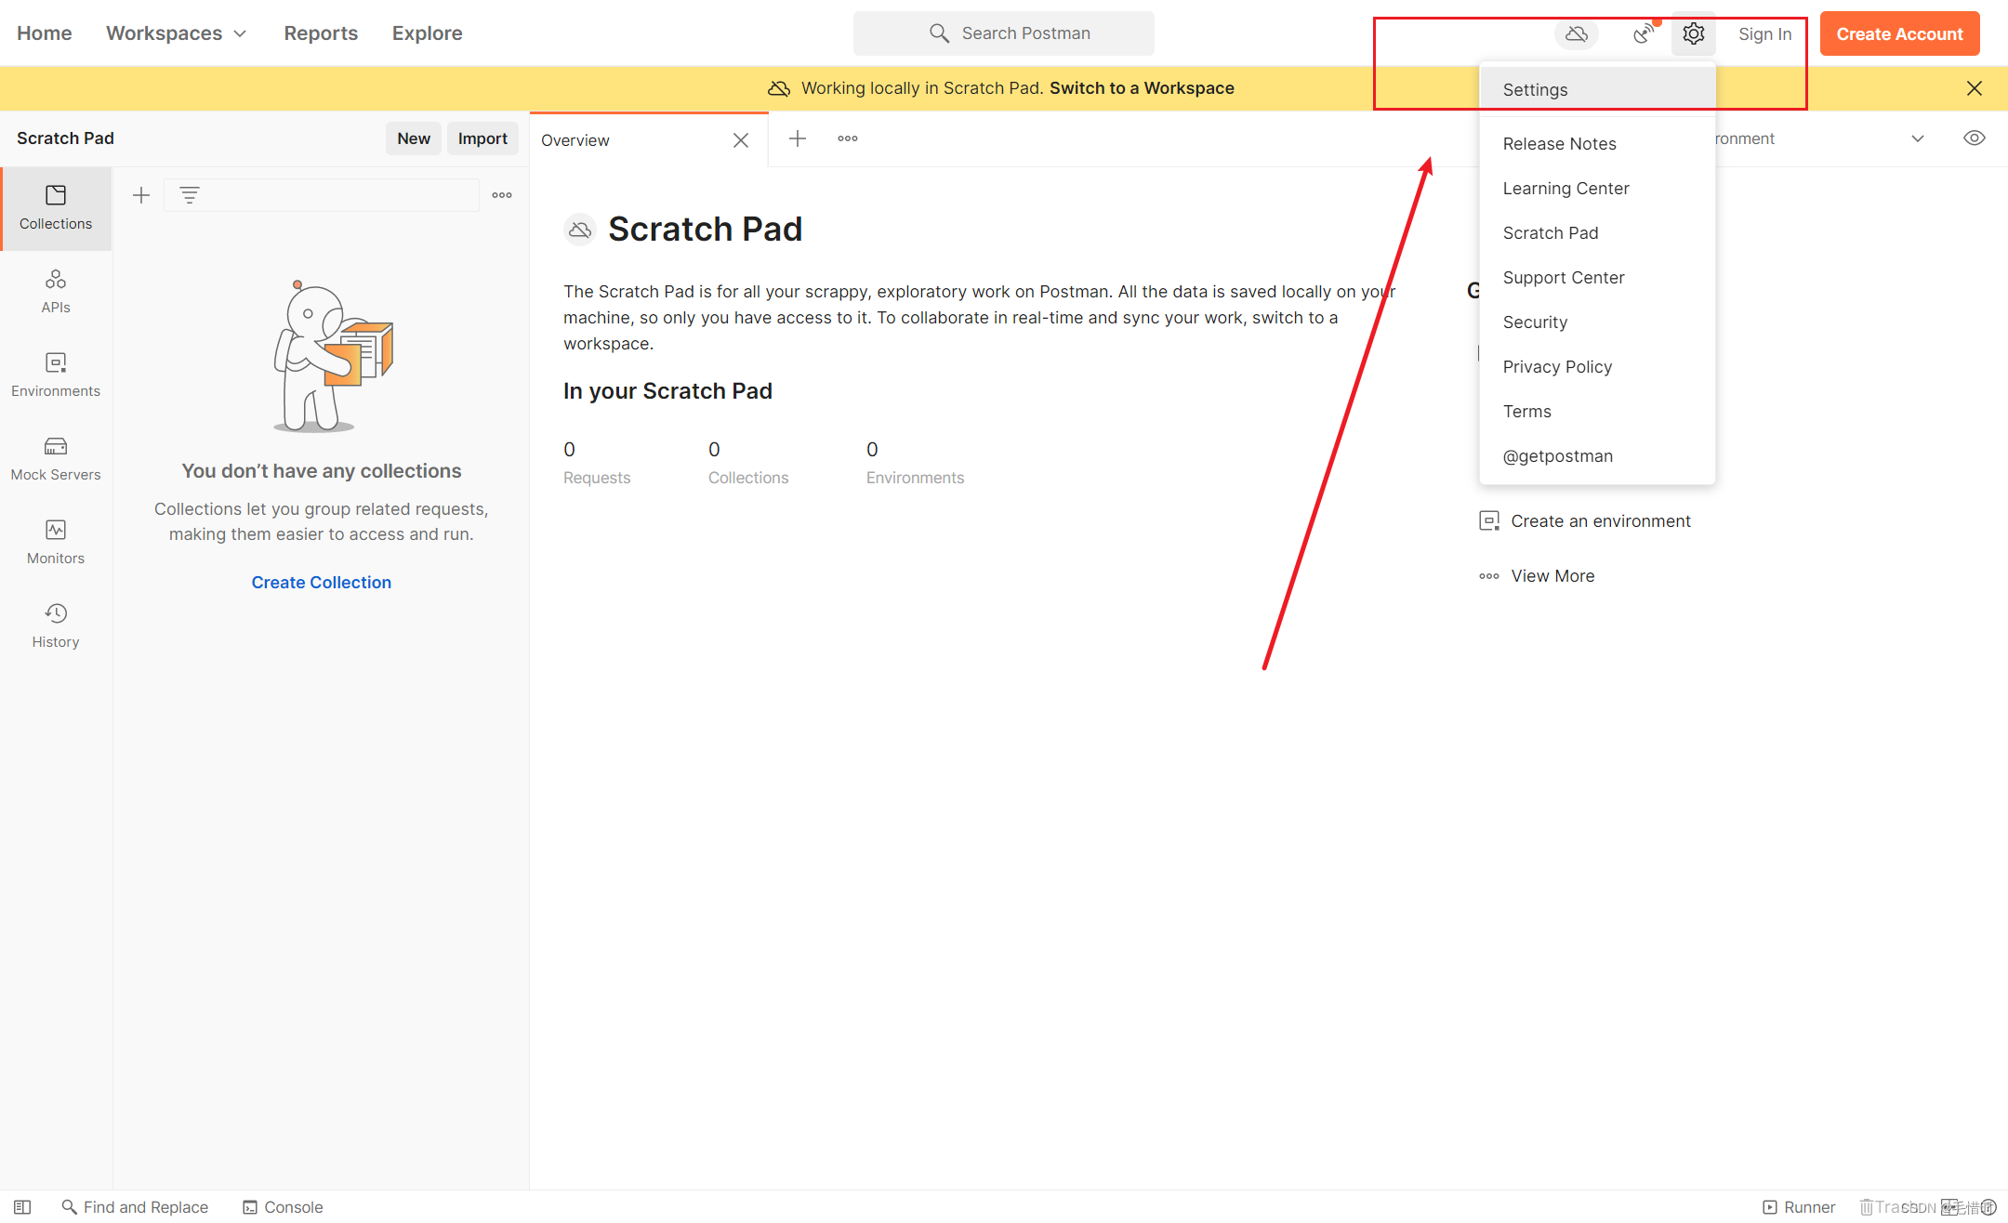Open the Collections sidebar tab
This screenshot has width=2008, height=1223.
coord(56,208)
